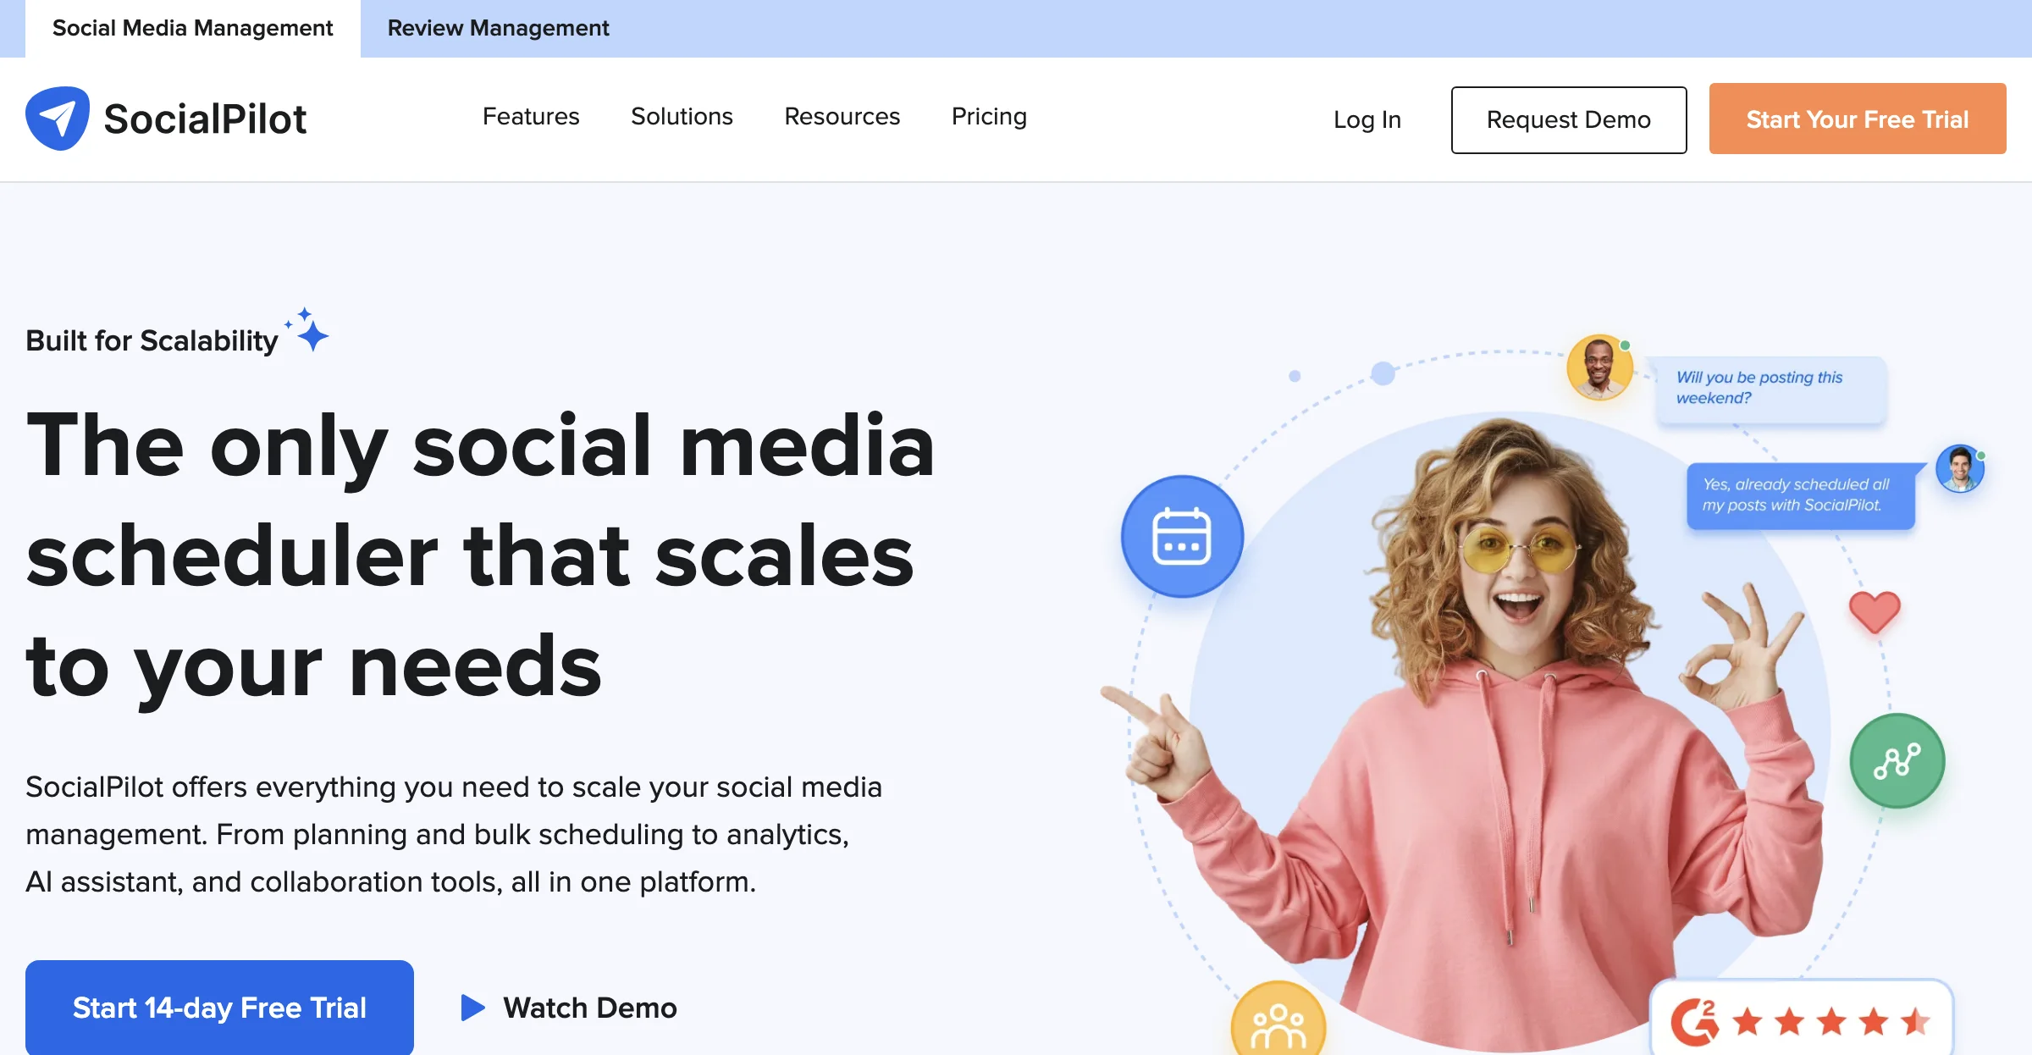Click the 'Built for Scalability' tagline text

[152, 340]
